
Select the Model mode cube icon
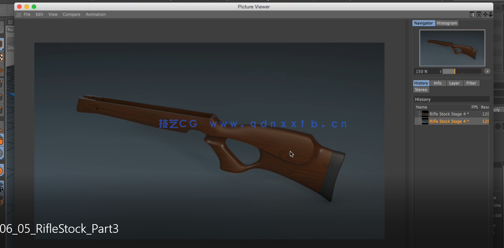click(x=1, y=45)
